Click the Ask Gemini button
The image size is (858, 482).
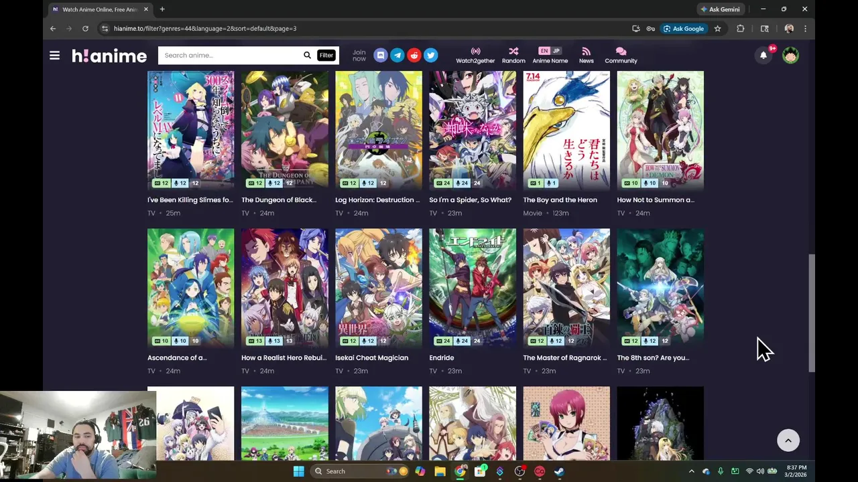(721, 9)
